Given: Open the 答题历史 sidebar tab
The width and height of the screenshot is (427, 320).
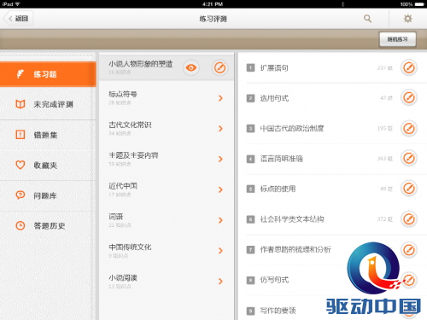Looking at the screenshot, I should [48, 226].
